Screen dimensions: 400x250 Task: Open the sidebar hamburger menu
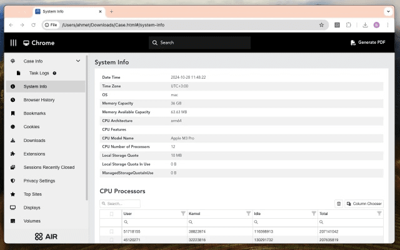pyautogui.click(x=13, y=42)
